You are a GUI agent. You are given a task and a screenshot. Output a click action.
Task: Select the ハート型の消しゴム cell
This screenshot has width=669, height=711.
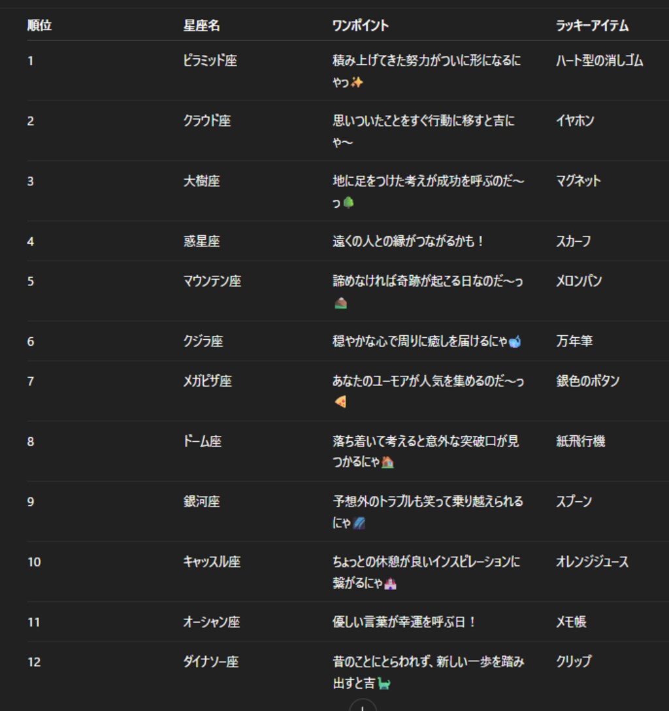click(599, 61)
